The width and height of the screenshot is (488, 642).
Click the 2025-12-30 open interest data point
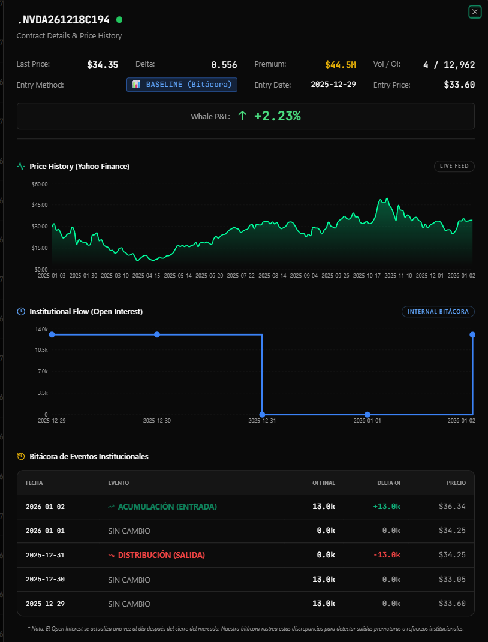[x=157, y=334]
